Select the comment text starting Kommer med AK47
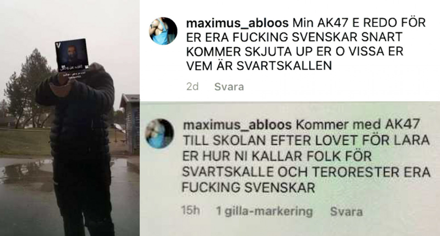The image size is (440, 236). 306,156
